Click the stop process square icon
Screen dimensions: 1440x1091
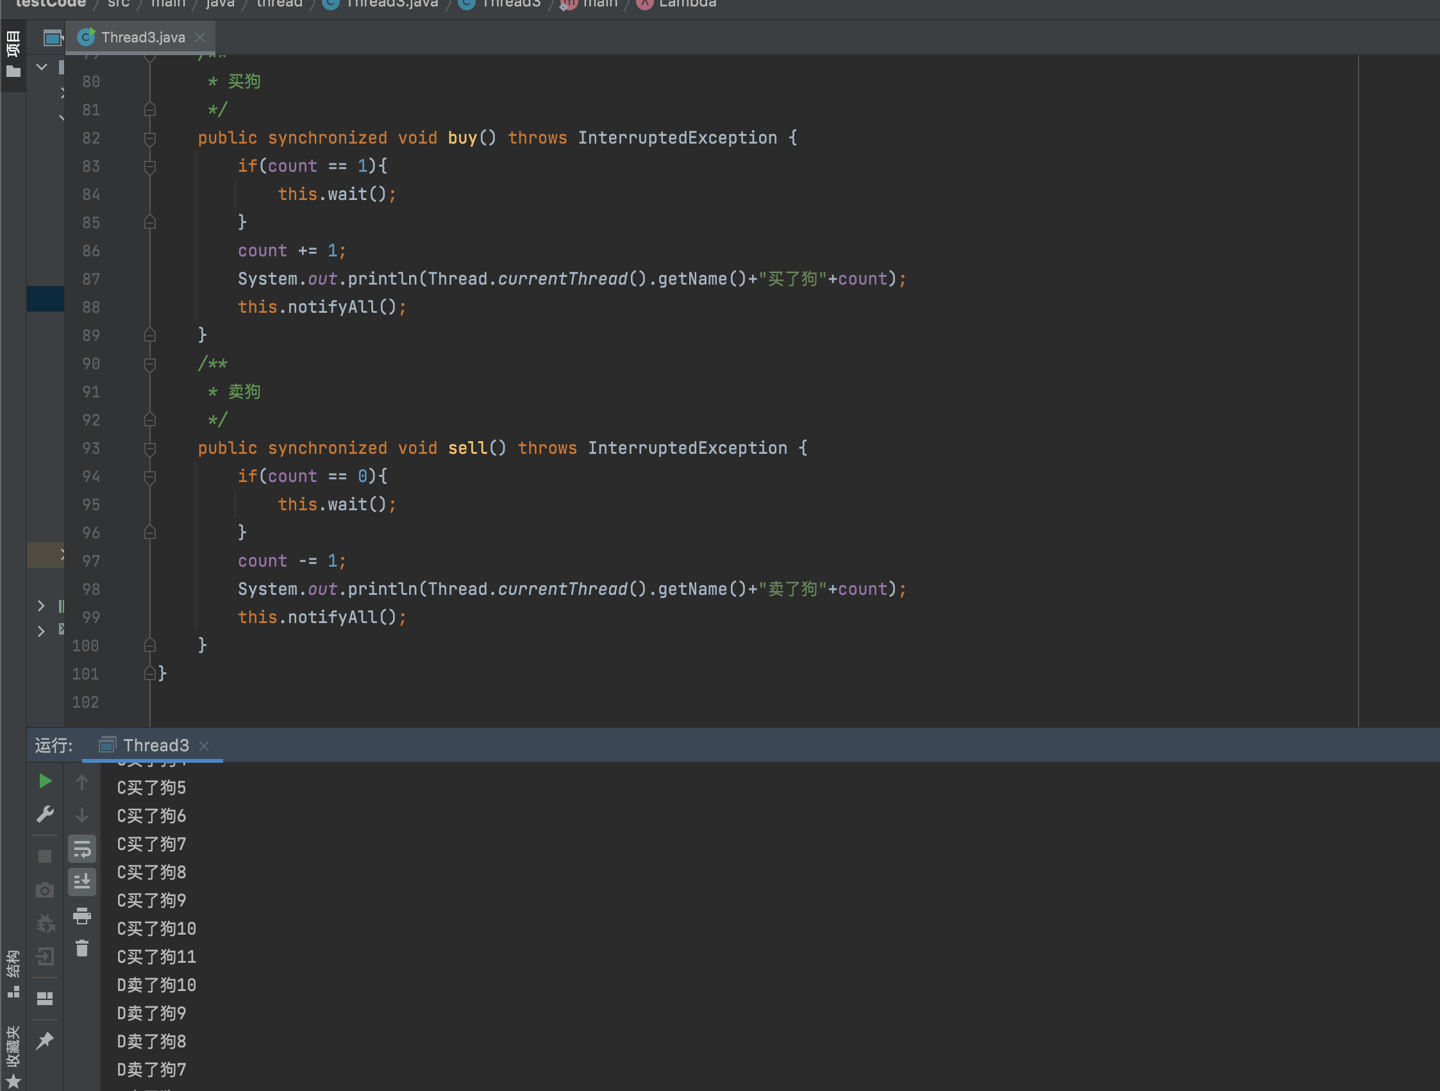(45, 856)
